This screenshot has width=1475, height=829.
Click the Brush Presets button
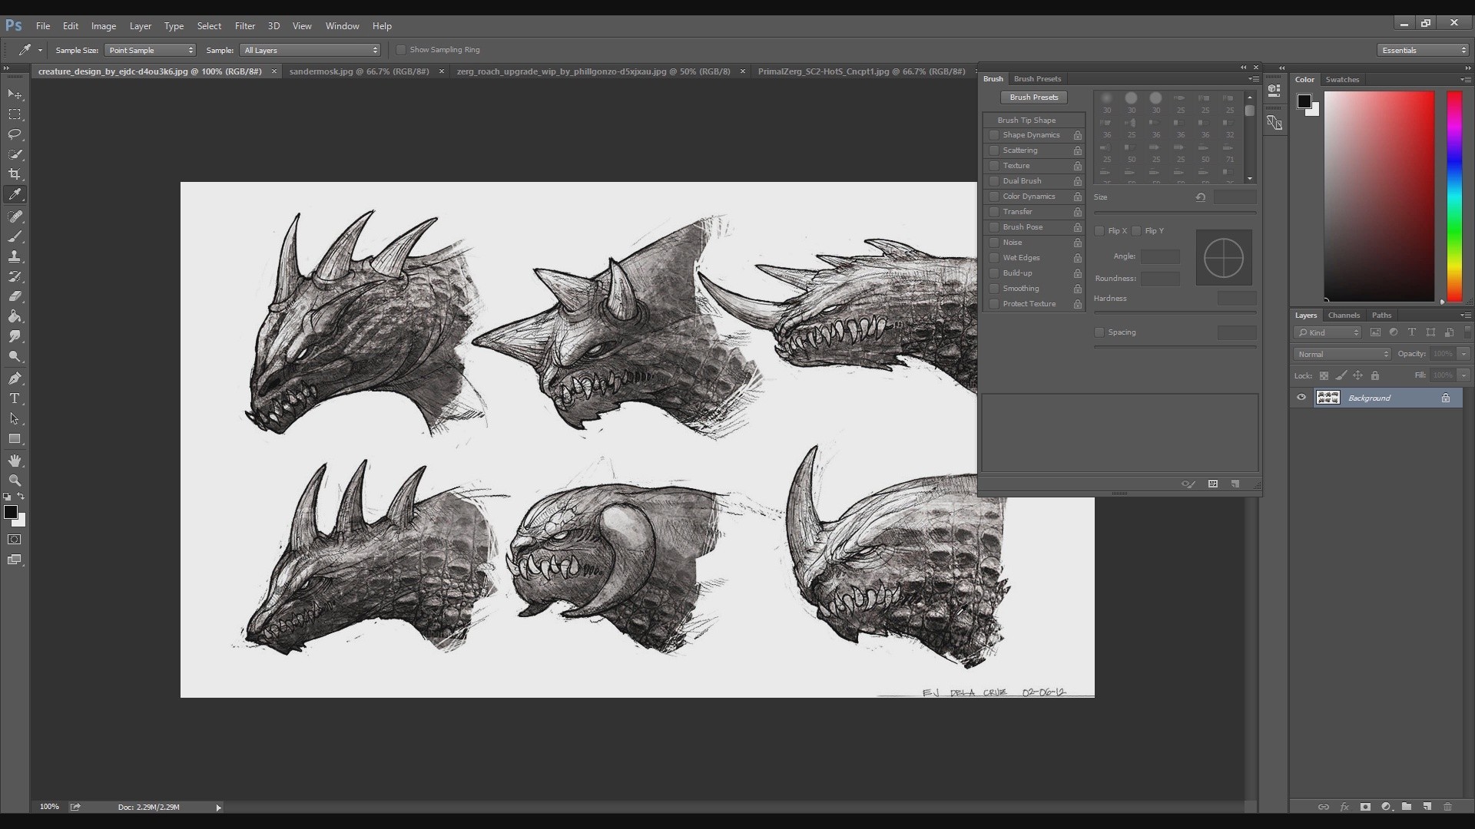point(1034,97)
